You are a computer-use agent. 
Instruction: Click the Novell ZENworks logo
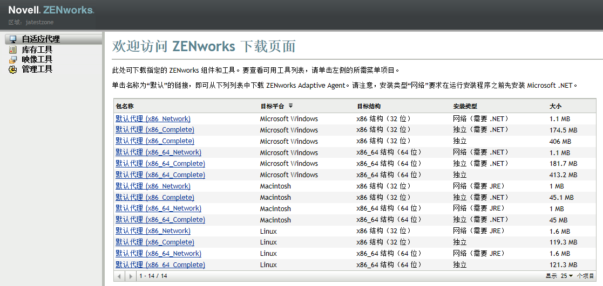(x=51, y=10)
